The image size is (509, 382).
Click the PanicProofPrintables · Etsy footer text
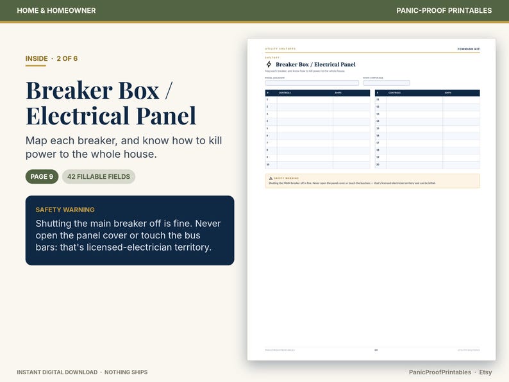coord(450,372)
